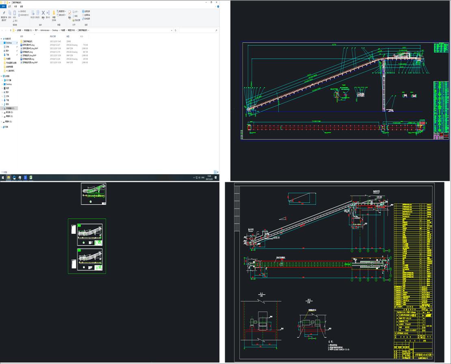Image resolution: width=451 pixels, height=364 pixels.
Task: Collapse the ribbon using chevron near Help
Action: pos(215,6)
